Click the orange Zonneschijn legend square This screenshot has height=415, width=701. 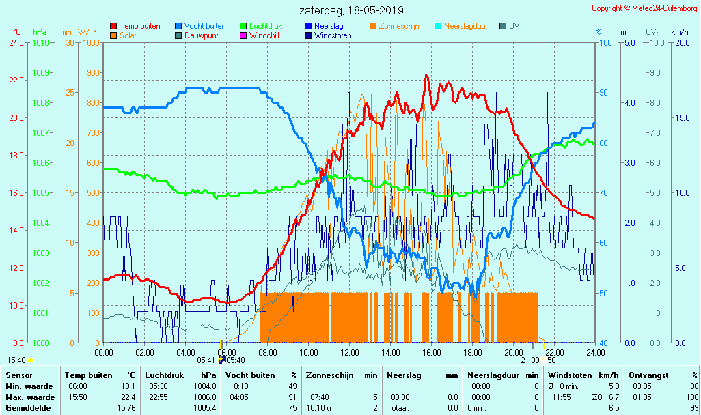(373, 26)
